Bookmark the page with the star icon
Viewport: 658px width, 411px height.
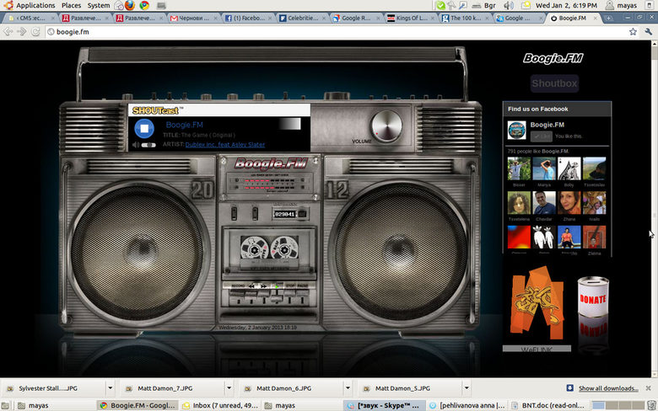point(633,32)
